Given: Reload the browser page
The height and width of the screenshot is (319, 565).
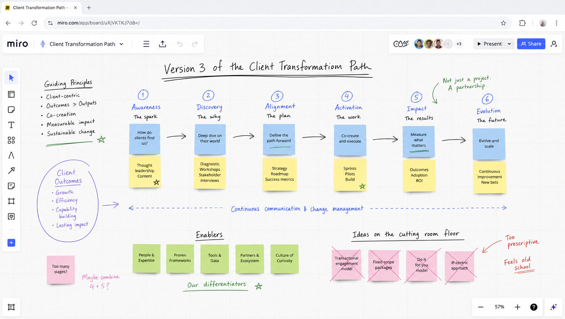Looking at the screenshot, I should click(x=34, y=23).
